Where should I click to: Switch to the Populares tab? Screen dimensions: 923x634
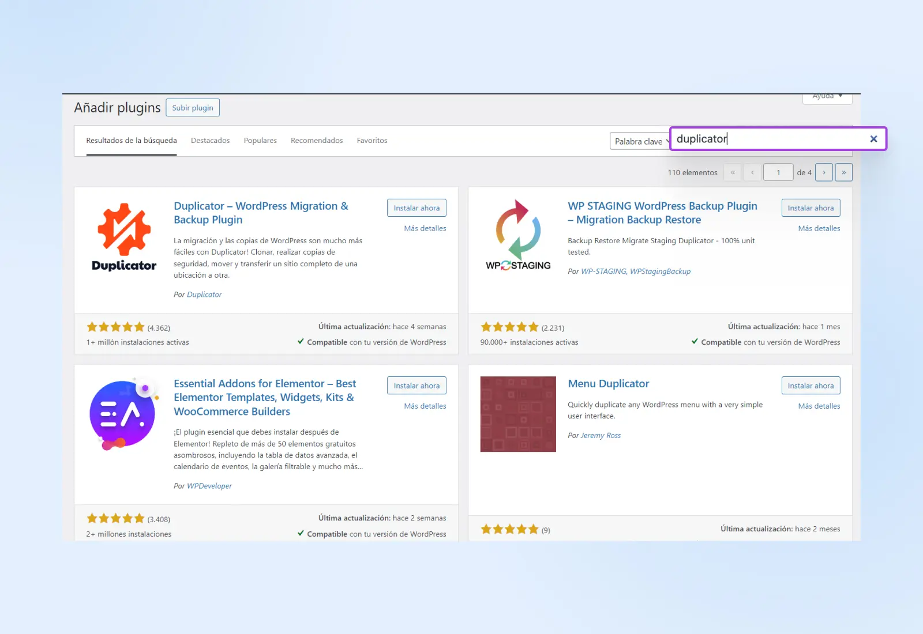click(260, 141)
